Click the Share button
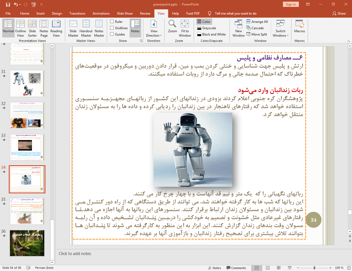 coord(339,13)
